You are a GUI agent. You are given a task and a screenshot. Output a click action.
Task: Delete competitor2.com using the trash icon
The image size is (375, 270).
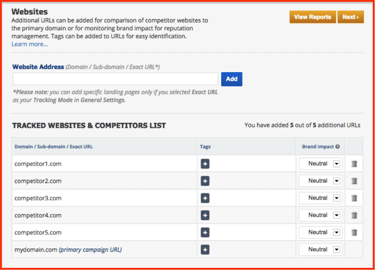(354, 181)
